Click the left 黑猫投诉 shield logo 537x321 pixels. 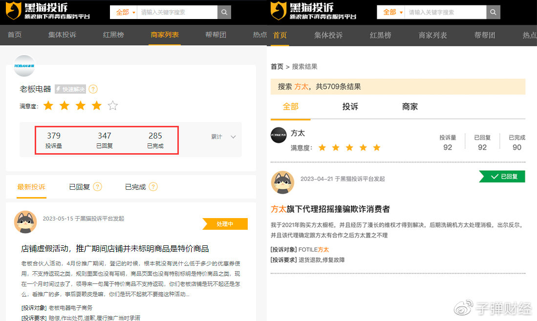[13, 11]
